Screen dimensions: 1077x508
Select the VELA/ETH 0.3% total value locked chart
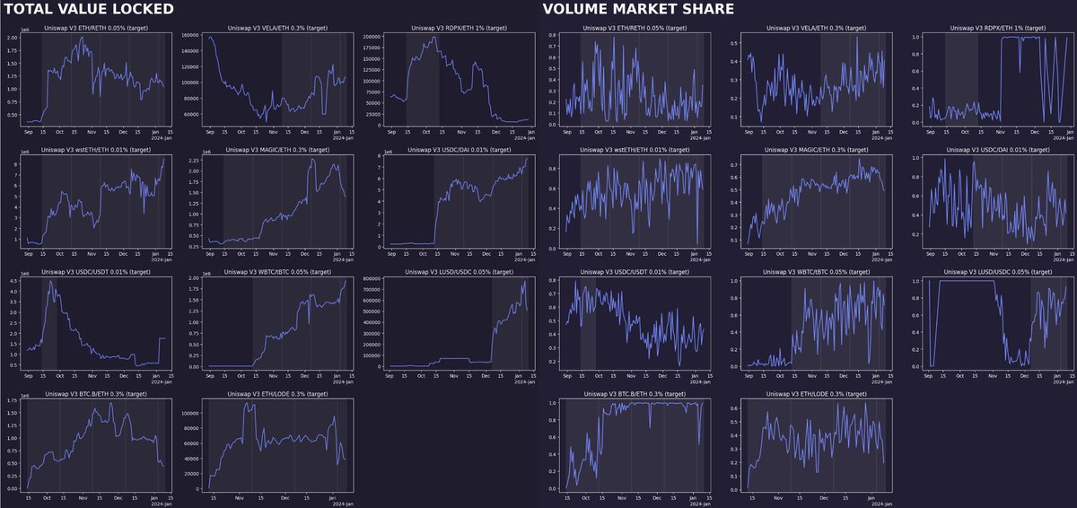click(277, 79)
